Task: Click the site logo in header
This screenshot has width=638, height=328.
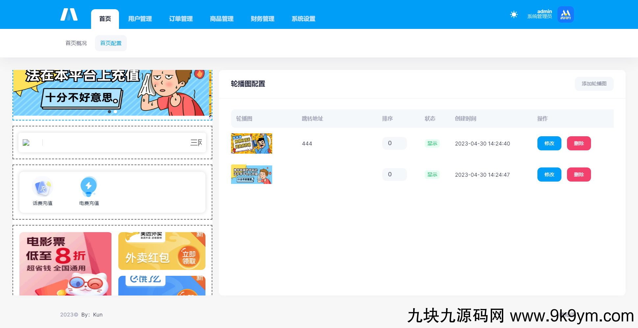Action: [x=69, y=15]
